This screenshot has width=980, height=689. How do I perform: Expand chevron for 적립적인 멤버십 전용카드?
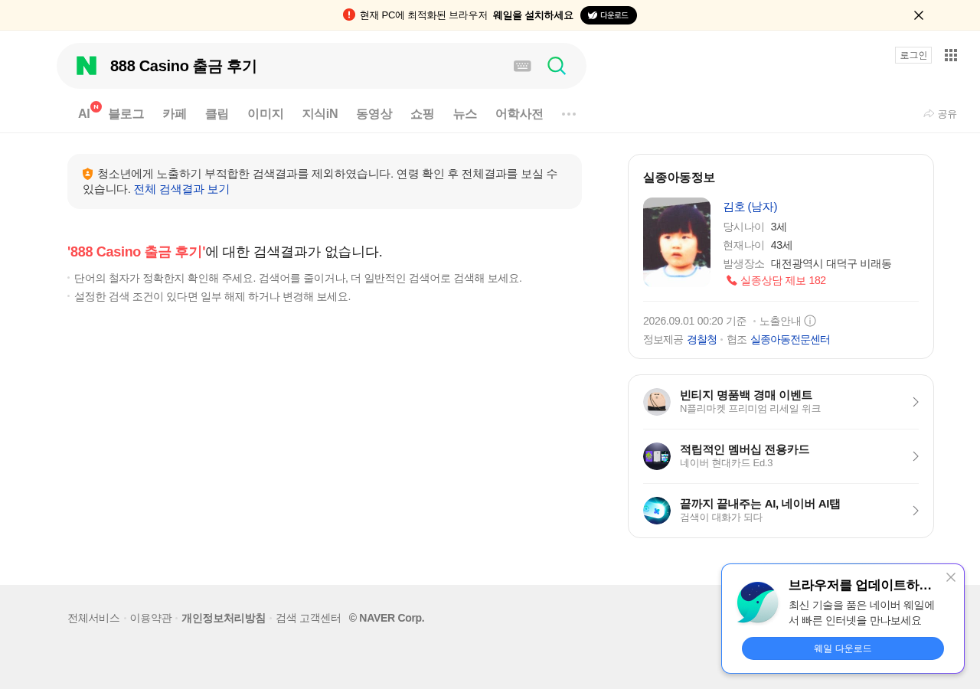pos(915,456)
